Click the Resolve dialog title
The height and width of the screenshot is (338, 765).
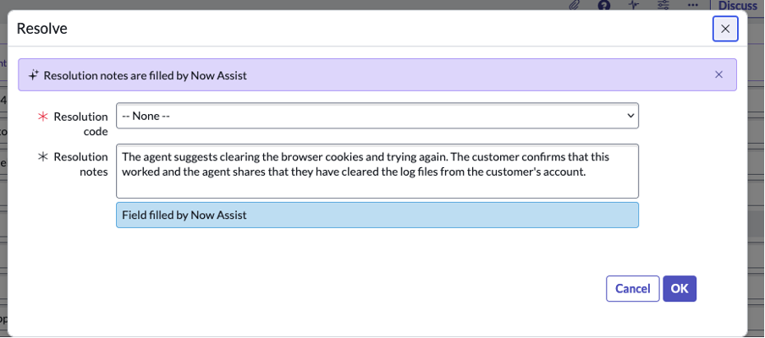pos(41,29)
